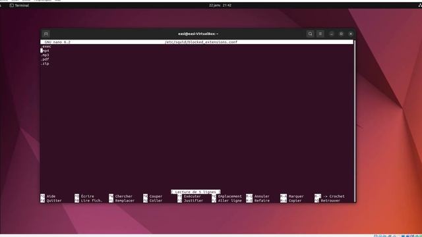The height and width of the screenshot is (237, 422).
Task: Click the .zip line in nano
Action: (x=45, y=64)
